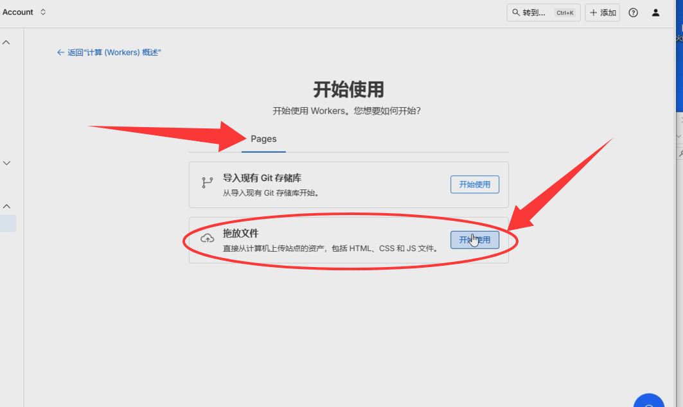Select the highlighted sidebar menu item
The image size is (683, 407).
click(8, 223)
